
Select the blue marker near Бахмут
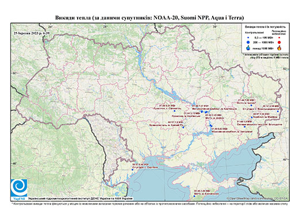[251, 105]
